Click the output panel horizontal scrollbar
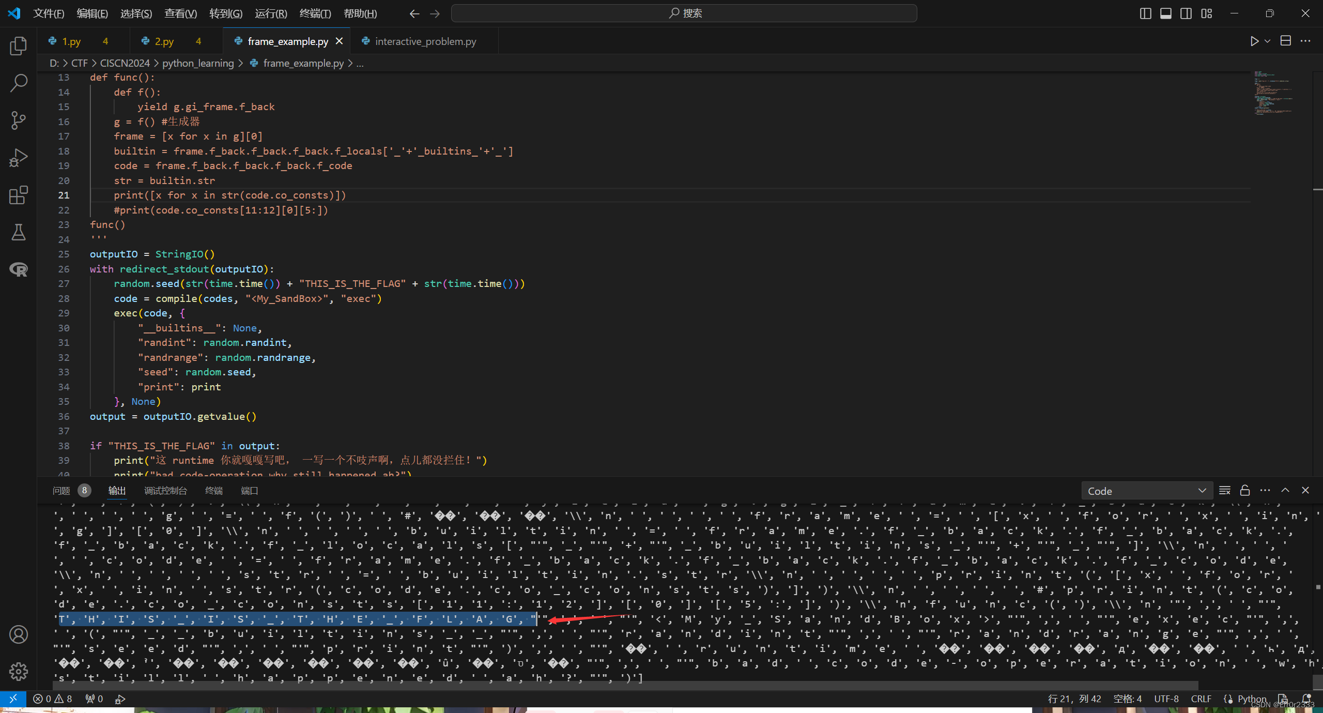The height and width of the screenshot is (713, 1323). pyautogui.click(x=620, y=685)
